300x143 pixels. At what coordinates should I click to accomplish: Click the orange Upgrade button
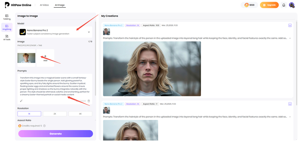[269, 5]
